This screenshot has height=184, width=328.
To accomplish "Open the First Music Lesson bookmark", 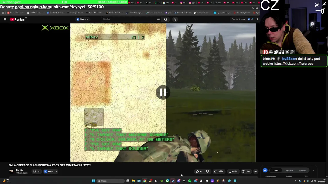I will point(36,13).
